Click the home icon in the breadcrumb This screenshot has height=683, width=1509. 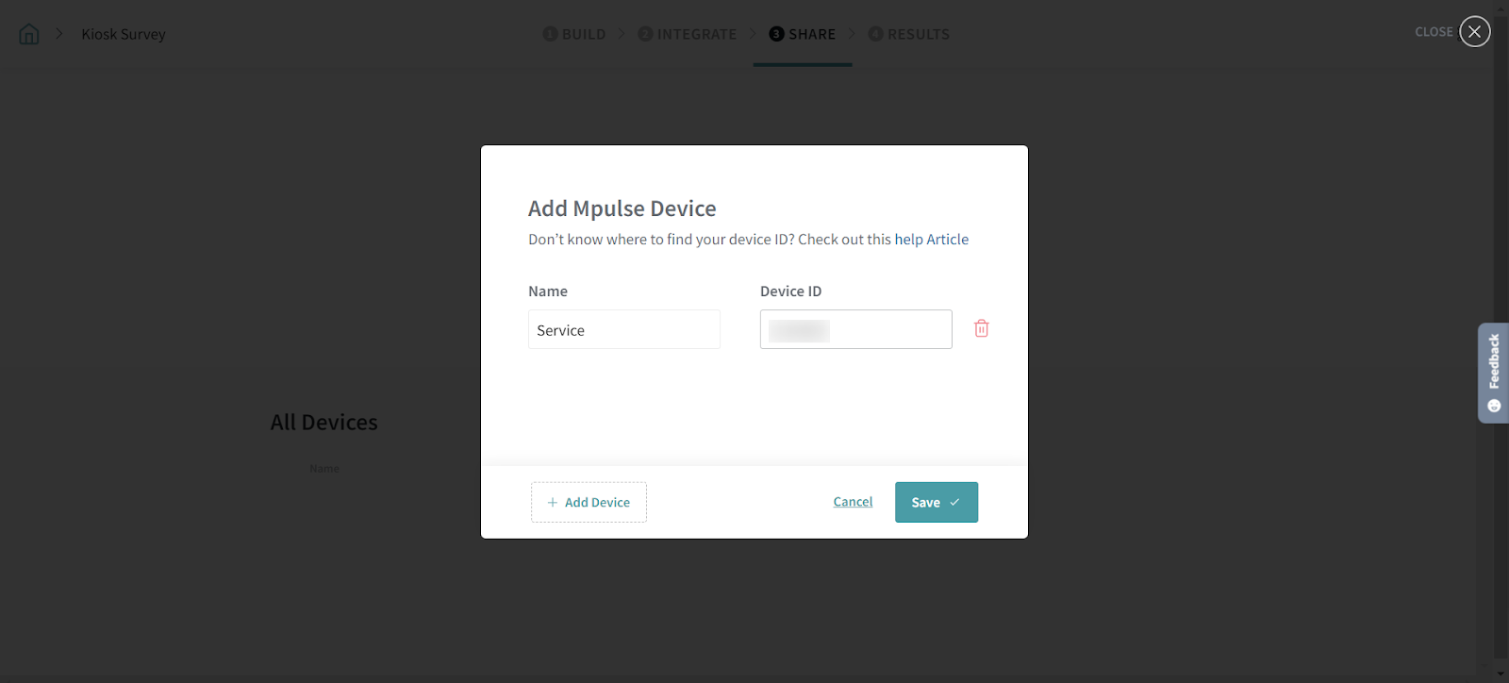[29, 34]
